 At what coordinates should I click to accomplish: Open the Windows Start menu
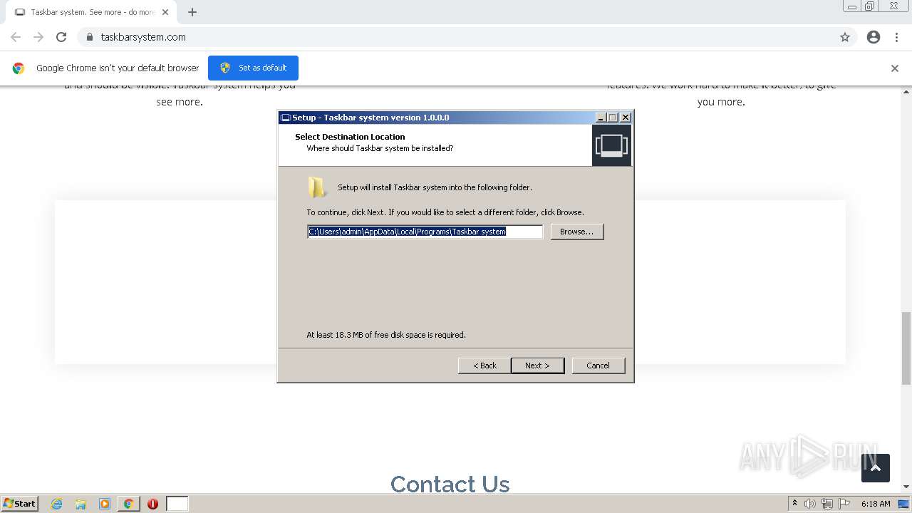pos(20,504)
